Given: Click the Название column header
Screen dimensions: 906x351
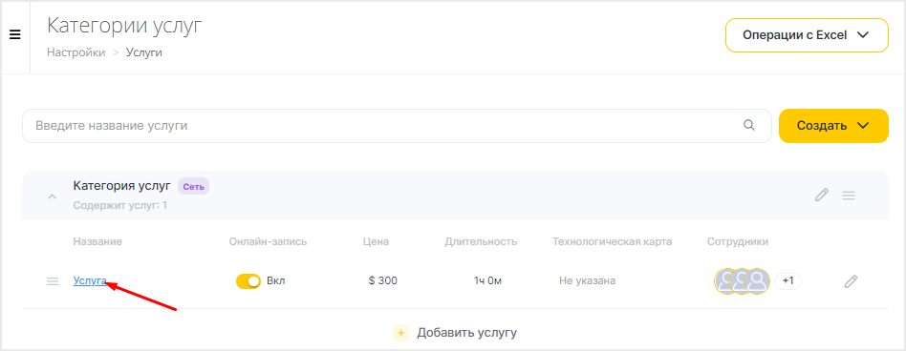Looking at the screenshot, I should coord(97,241).
